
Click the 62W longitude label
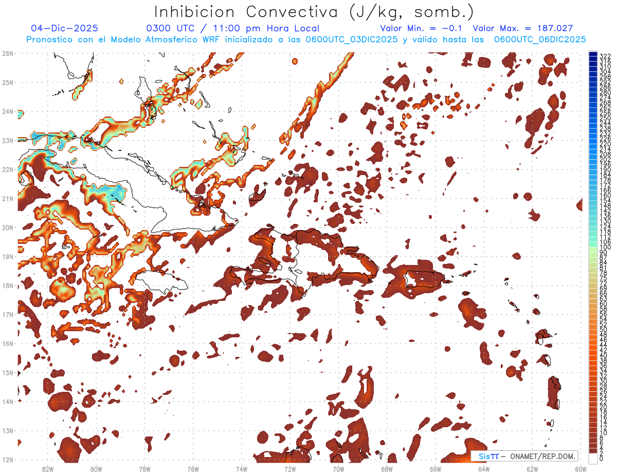(532, 469)
